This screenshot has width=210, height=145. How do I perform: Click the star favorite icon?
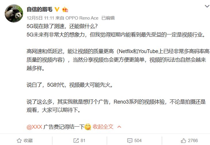pyautogui.click(x=19, y=141)
